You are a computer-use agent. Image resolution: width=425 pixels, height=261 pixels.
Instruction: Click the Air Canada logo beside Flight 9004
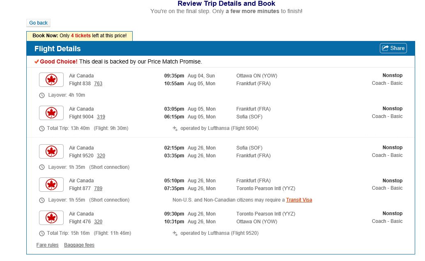point(51,113)
